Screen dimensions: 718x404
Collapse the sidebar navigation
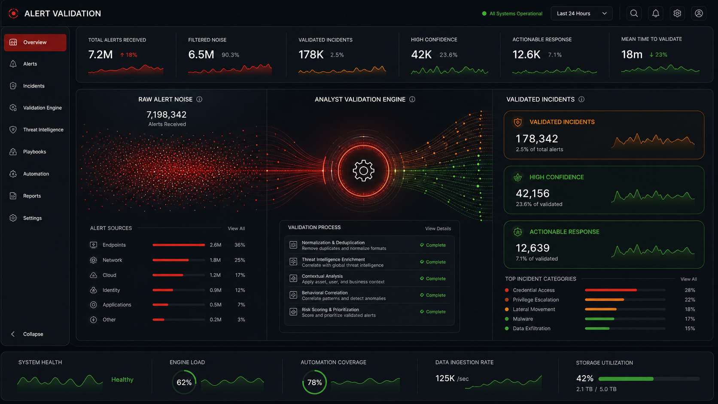(x=27, y=334)
